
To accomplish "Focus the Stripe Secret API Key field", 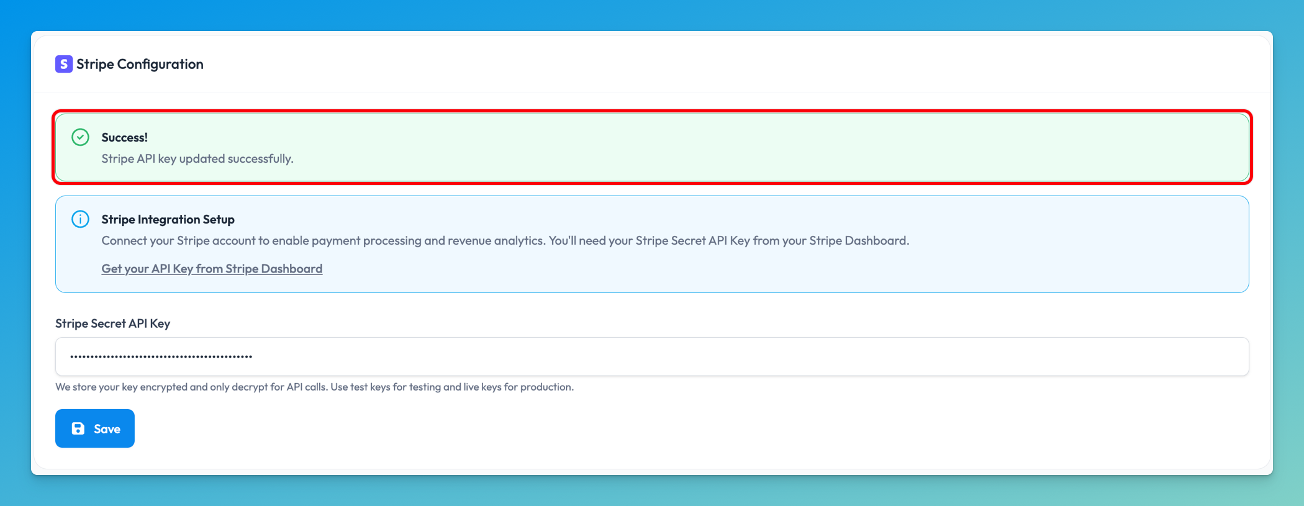I will [x=652, y=356].
